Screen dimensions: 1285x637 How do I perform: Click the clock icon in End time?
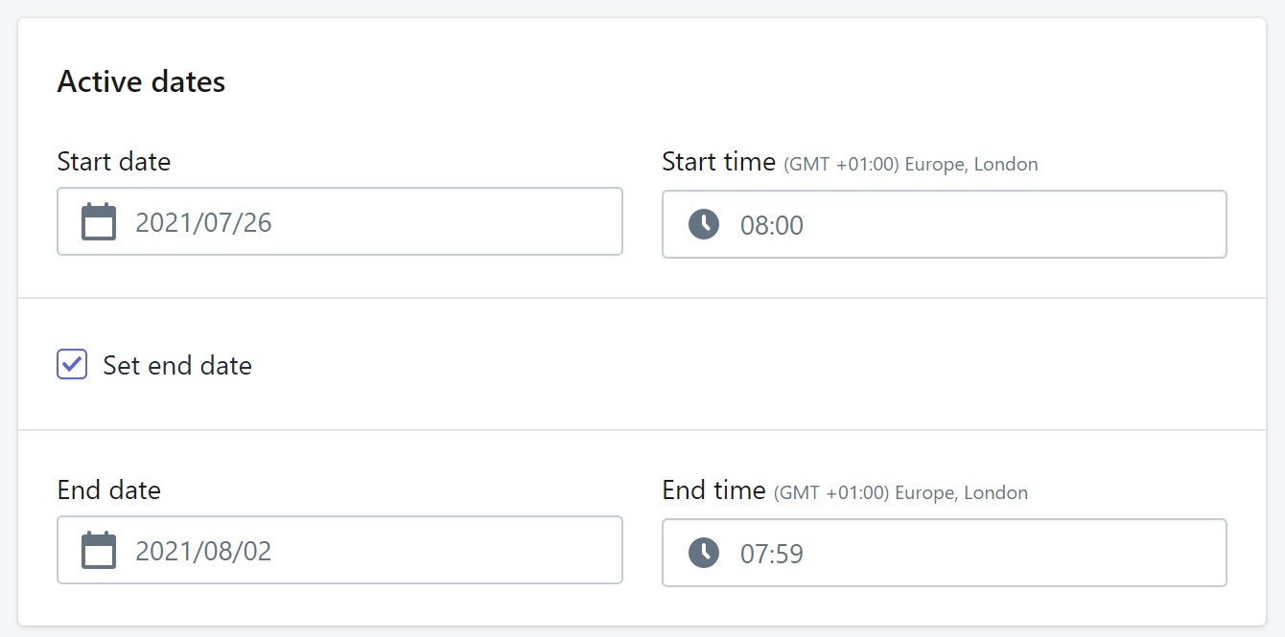tap(704, 553)
